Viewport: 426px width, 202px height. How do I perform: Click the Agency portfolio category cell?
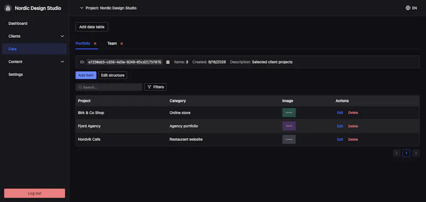coord(184,126)
